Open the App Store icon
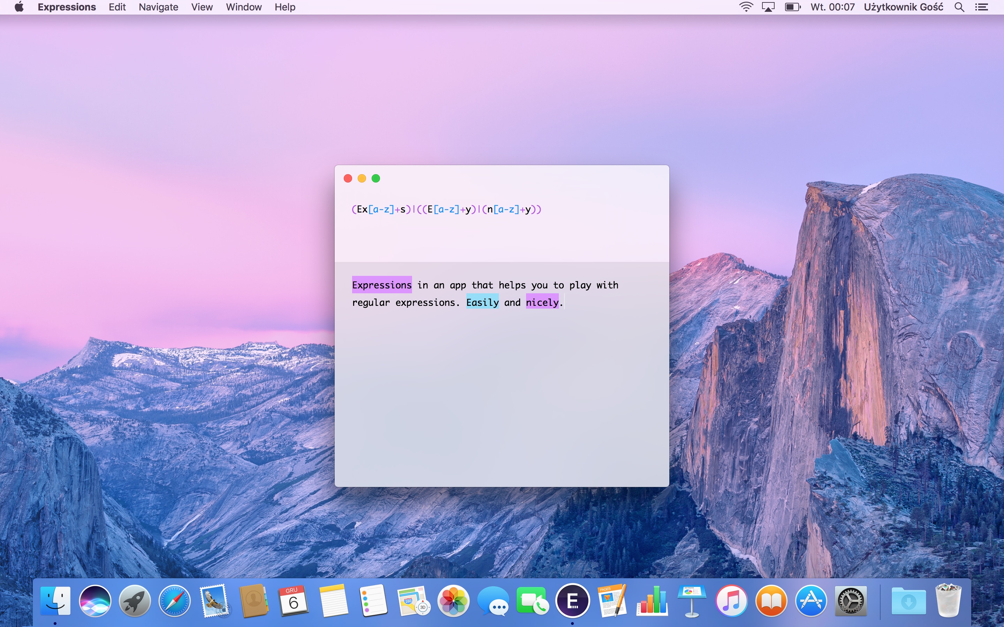This screenshot has width=1004, height=627. click(x=811, y=601)
